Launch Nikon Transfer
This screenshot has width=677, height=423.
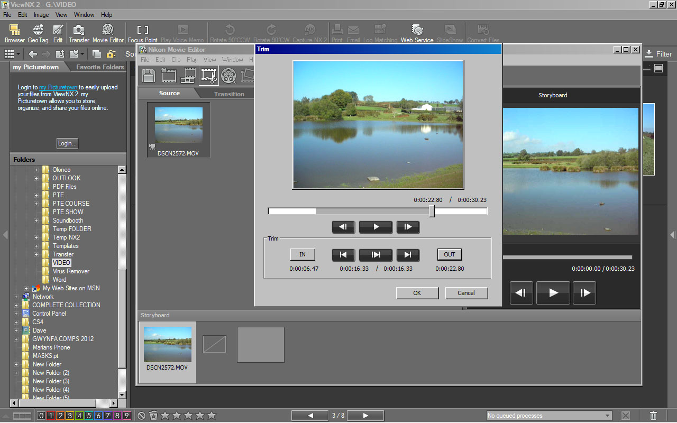click(79, 33)
